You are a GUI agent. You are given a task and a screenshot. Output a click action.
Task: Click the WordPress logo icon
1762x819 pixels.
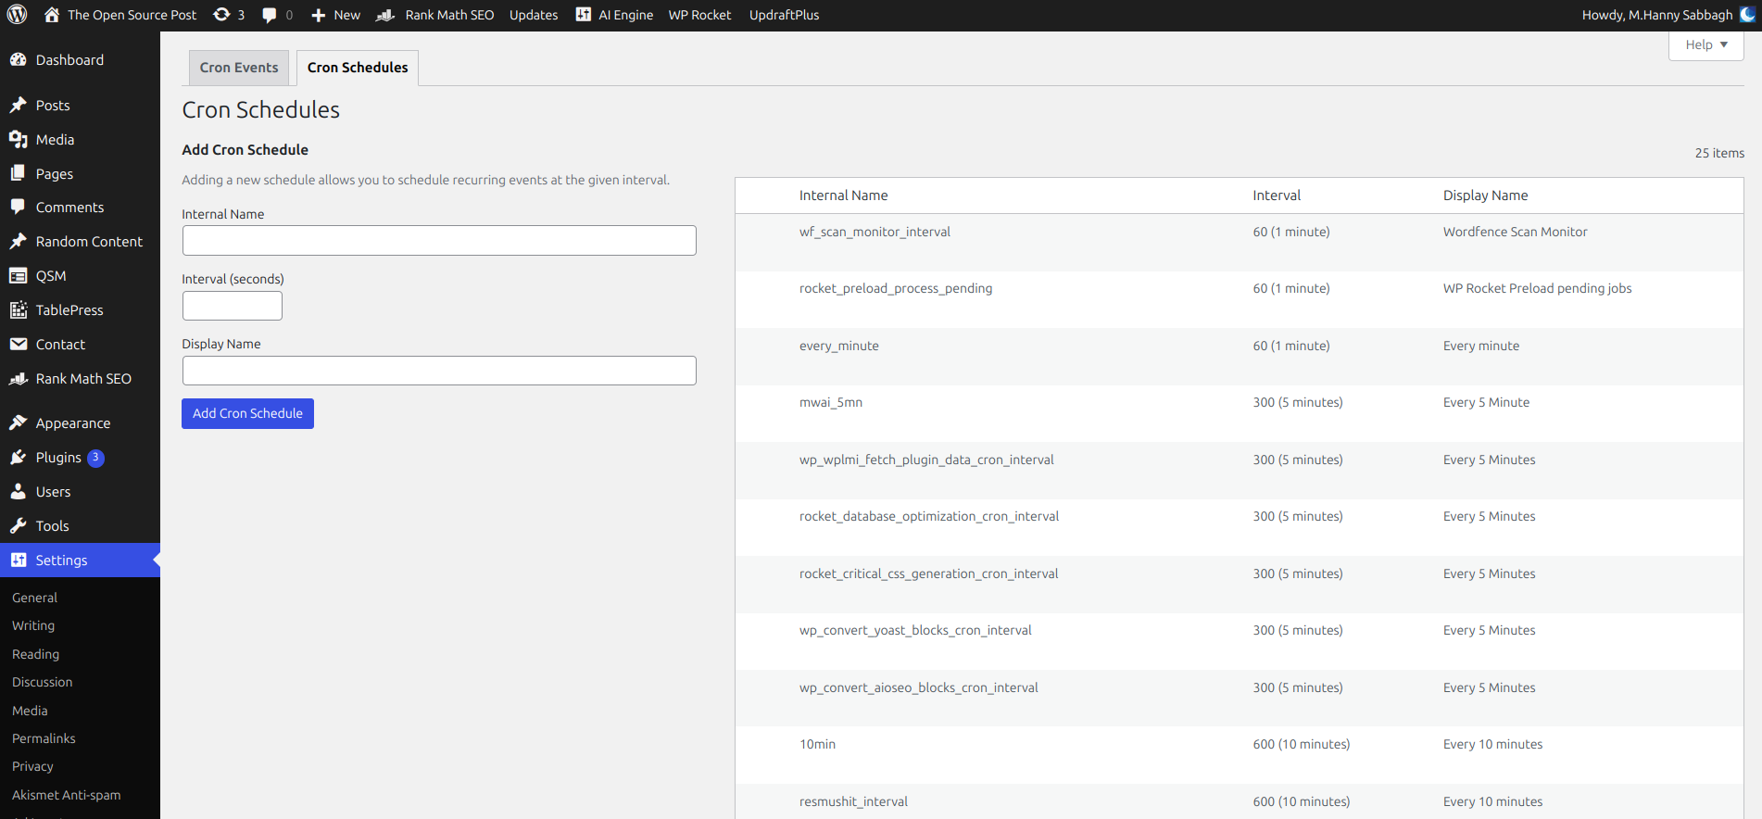click(x=18, y=15)
